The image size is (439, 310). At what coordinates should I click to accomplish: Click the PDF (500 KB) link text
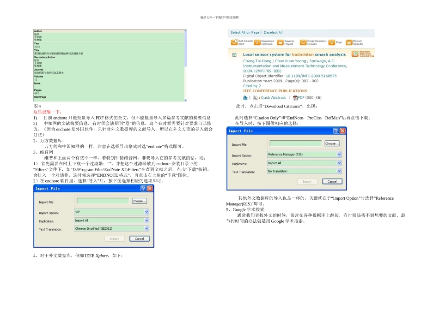(309, 98)
